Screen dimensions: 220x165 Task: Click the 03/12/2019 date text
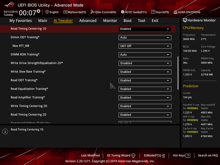pyautogui.click(x=11, y=12)
